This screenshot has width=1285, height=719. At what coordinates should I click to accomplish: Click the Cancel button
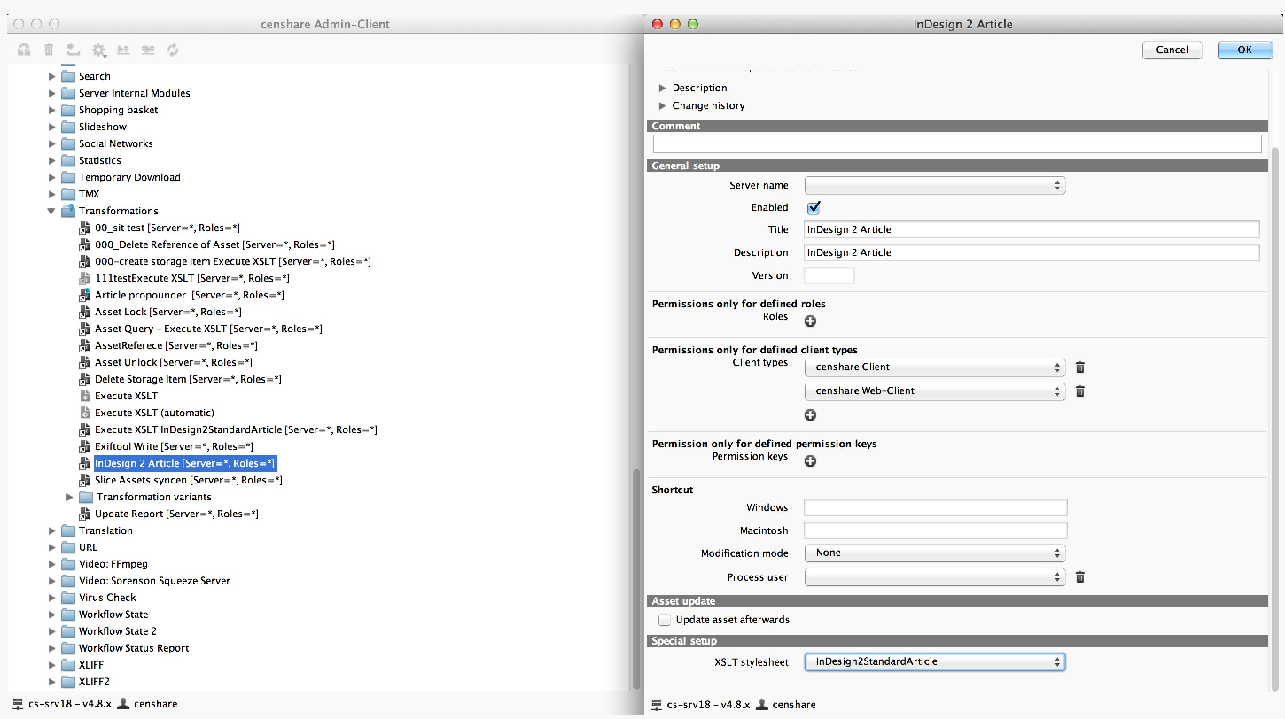[x=1172, y=50]
